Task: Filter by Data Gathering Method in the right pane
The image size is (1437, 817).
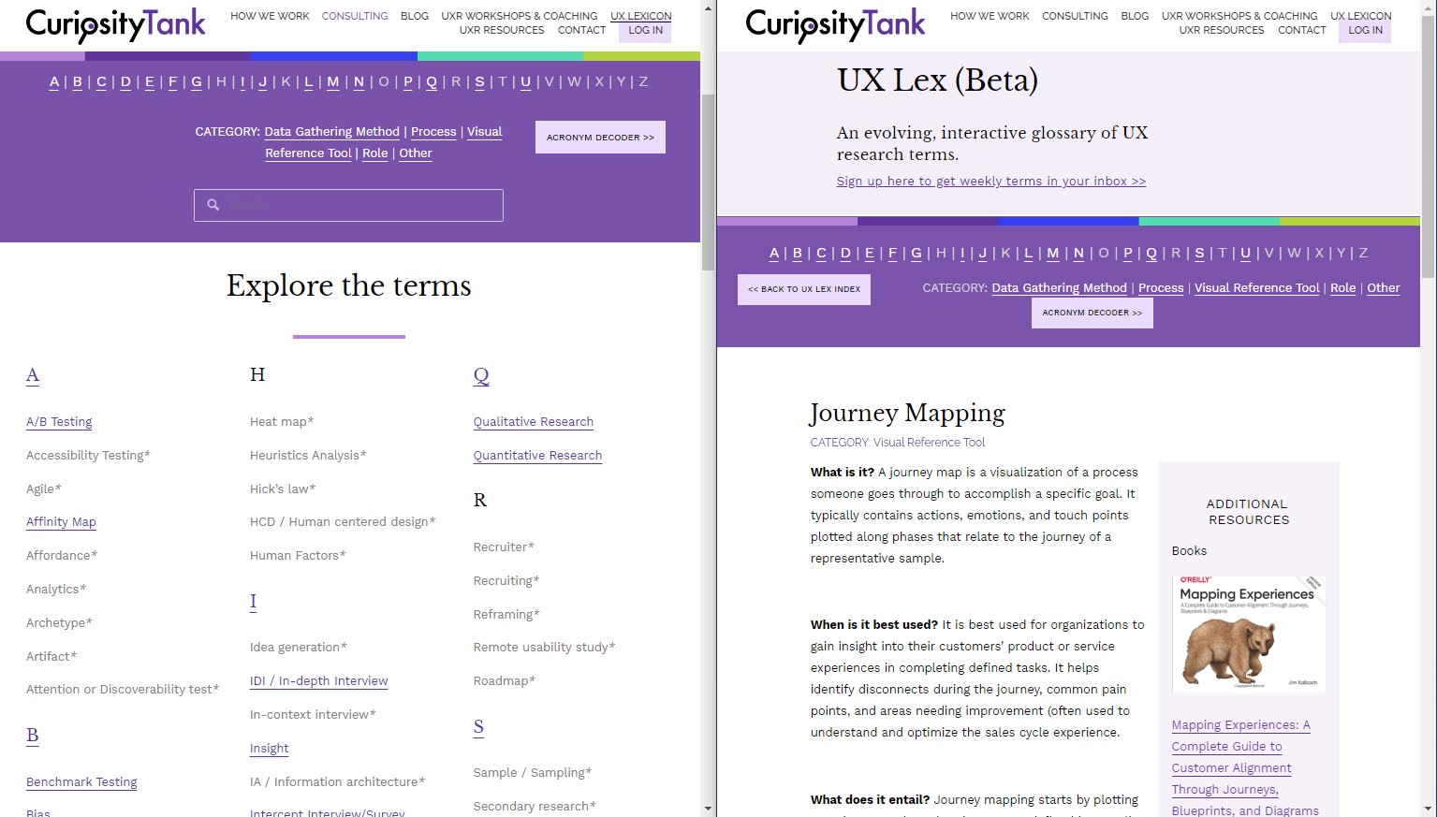Action: pos(1059,288)
